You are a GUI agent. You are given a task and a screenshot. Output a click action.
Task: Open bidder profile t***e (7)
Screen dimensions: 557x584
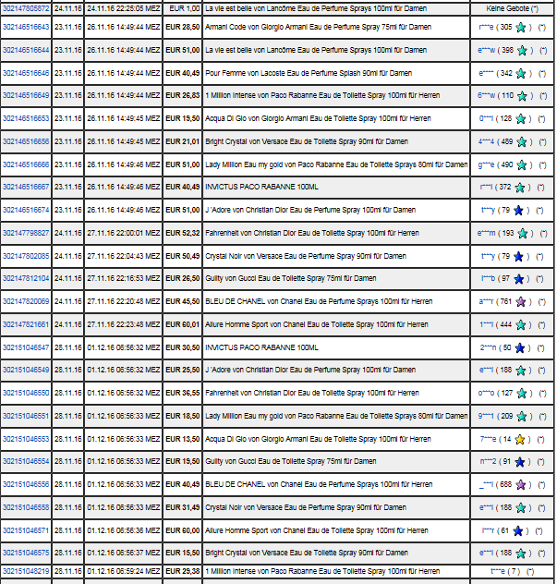point(498,571)
